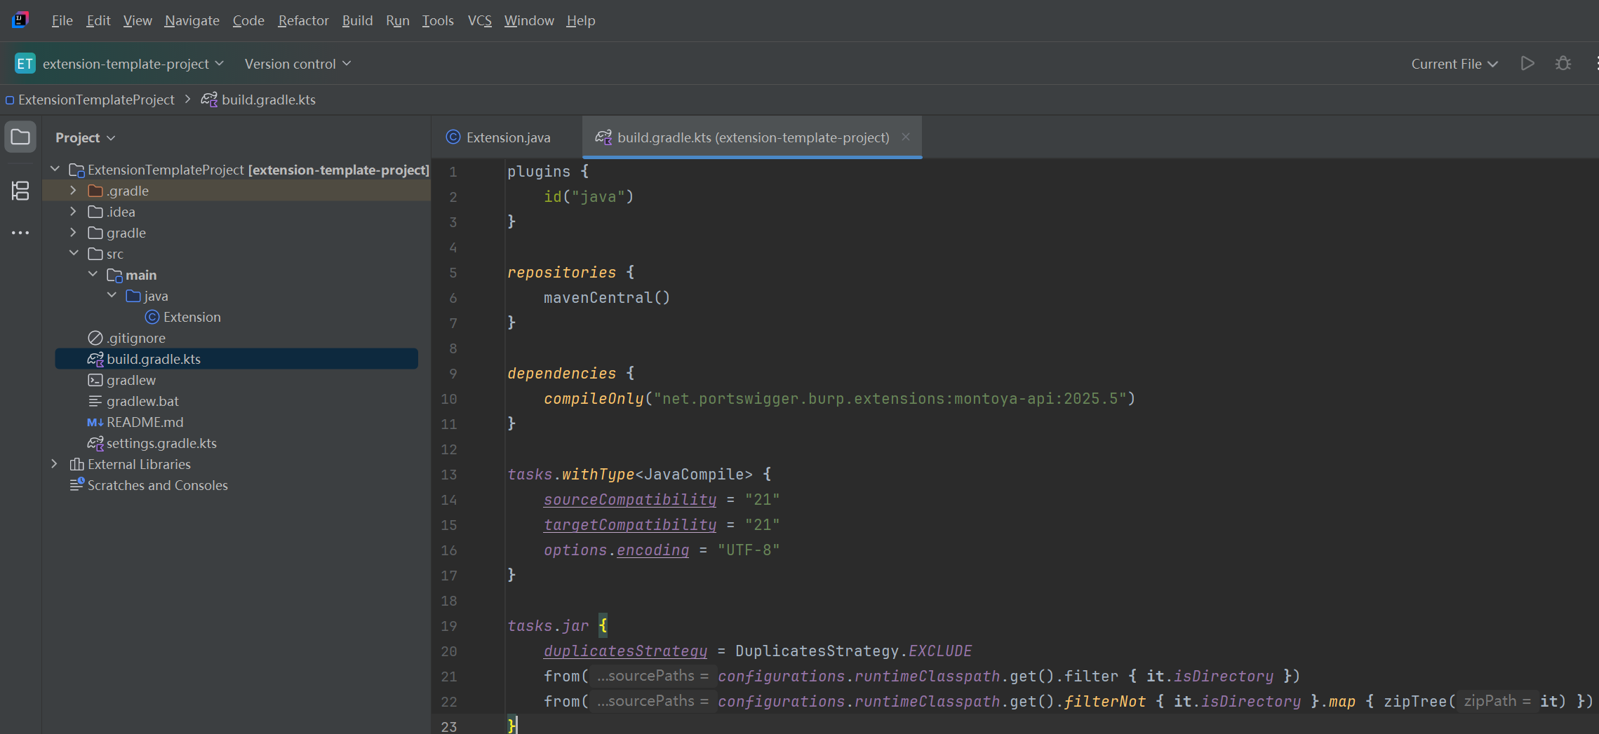The height and width of the screenshot is (734, 1599).
Task: Click duplicatesStrategy on line 20
Action: (x=625, y=651)
